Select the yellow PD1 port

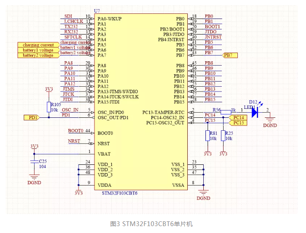point(32,118)
